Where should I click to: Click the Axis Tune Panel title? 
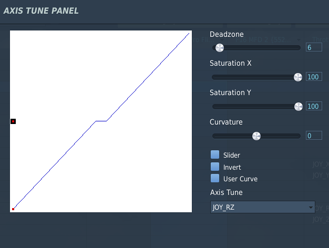click(41, 11)
